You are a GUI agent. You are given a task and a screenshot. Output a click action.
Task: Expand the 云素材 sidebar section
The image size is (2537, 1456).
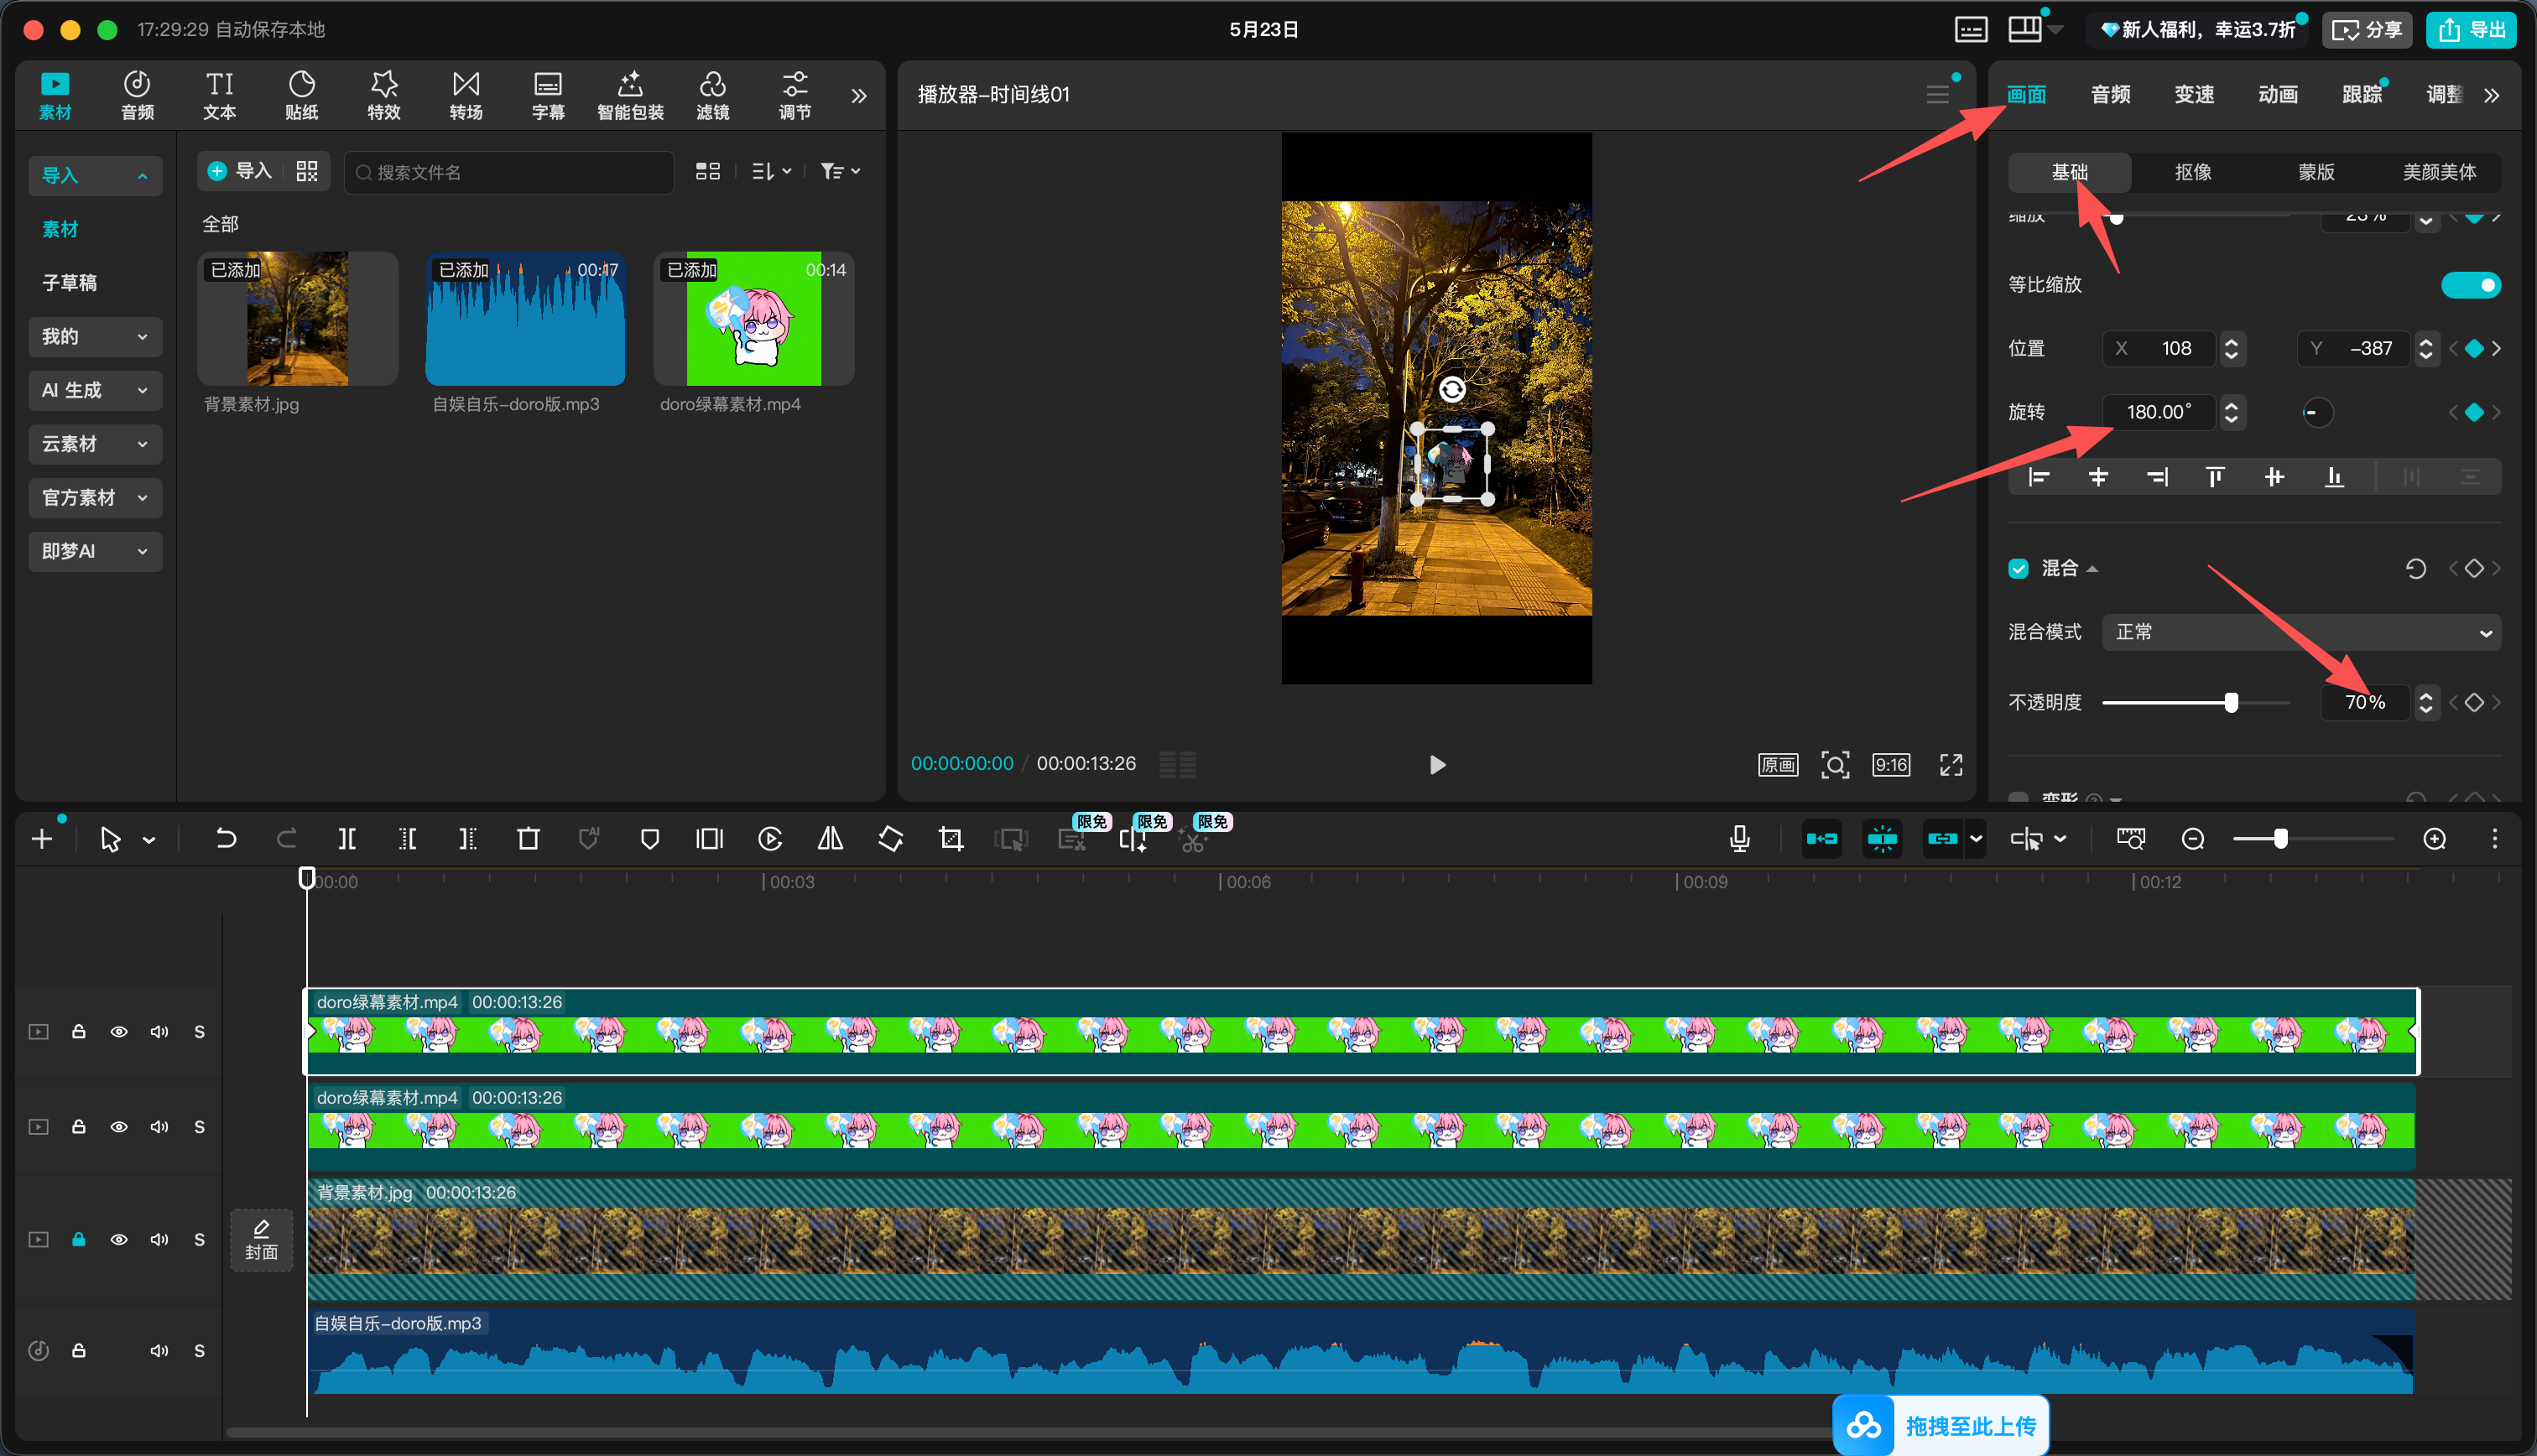(x=95, y=444)
